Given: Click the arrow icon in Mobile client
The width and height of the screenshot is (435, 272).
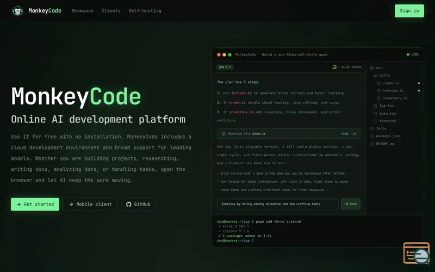Looking at the screenshot, I should click(x=71, y=205).
